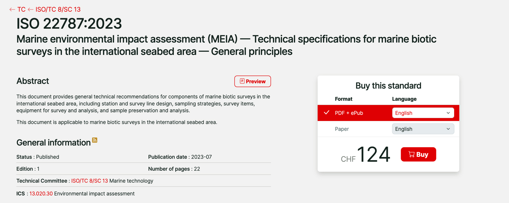Click the Abstract section heading

tap(33, 81)
